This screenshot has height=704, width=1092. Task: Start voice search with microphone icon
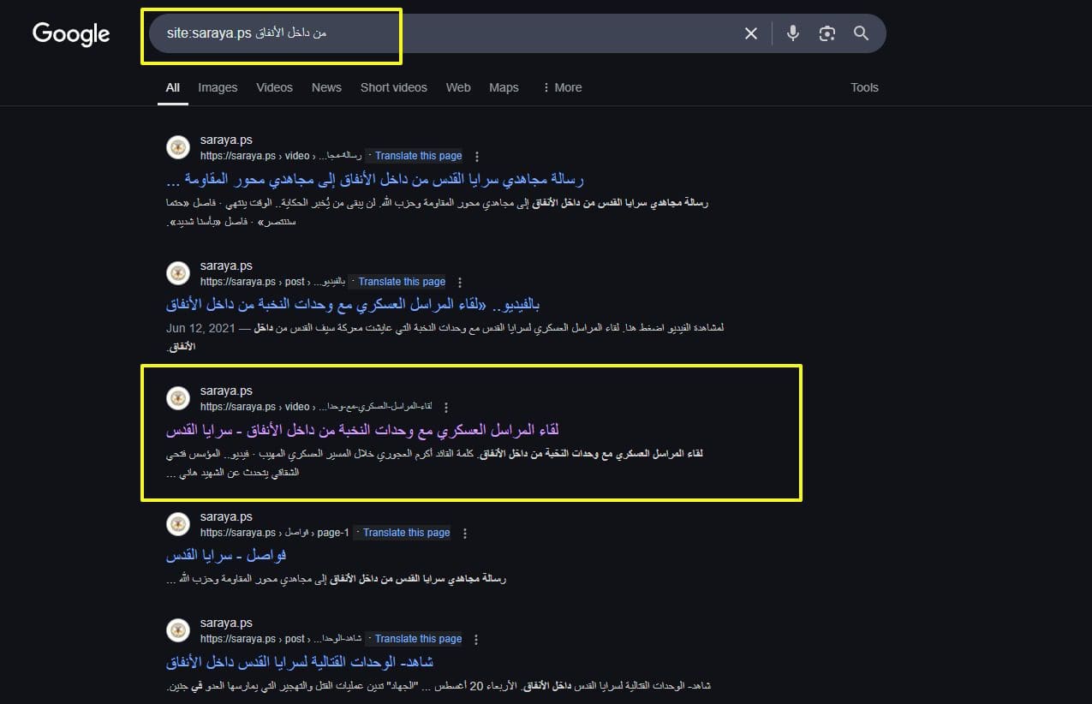pos(793,33)
